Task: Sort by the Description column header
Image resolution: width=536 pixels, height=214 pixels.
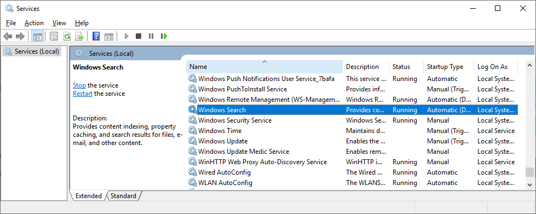Action: pyautogui.click(x=366, y=67)
